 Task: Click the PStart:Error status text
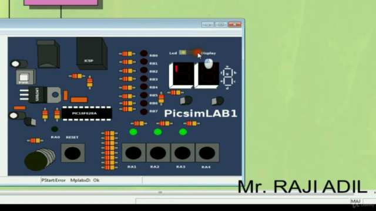coord(53,180)
